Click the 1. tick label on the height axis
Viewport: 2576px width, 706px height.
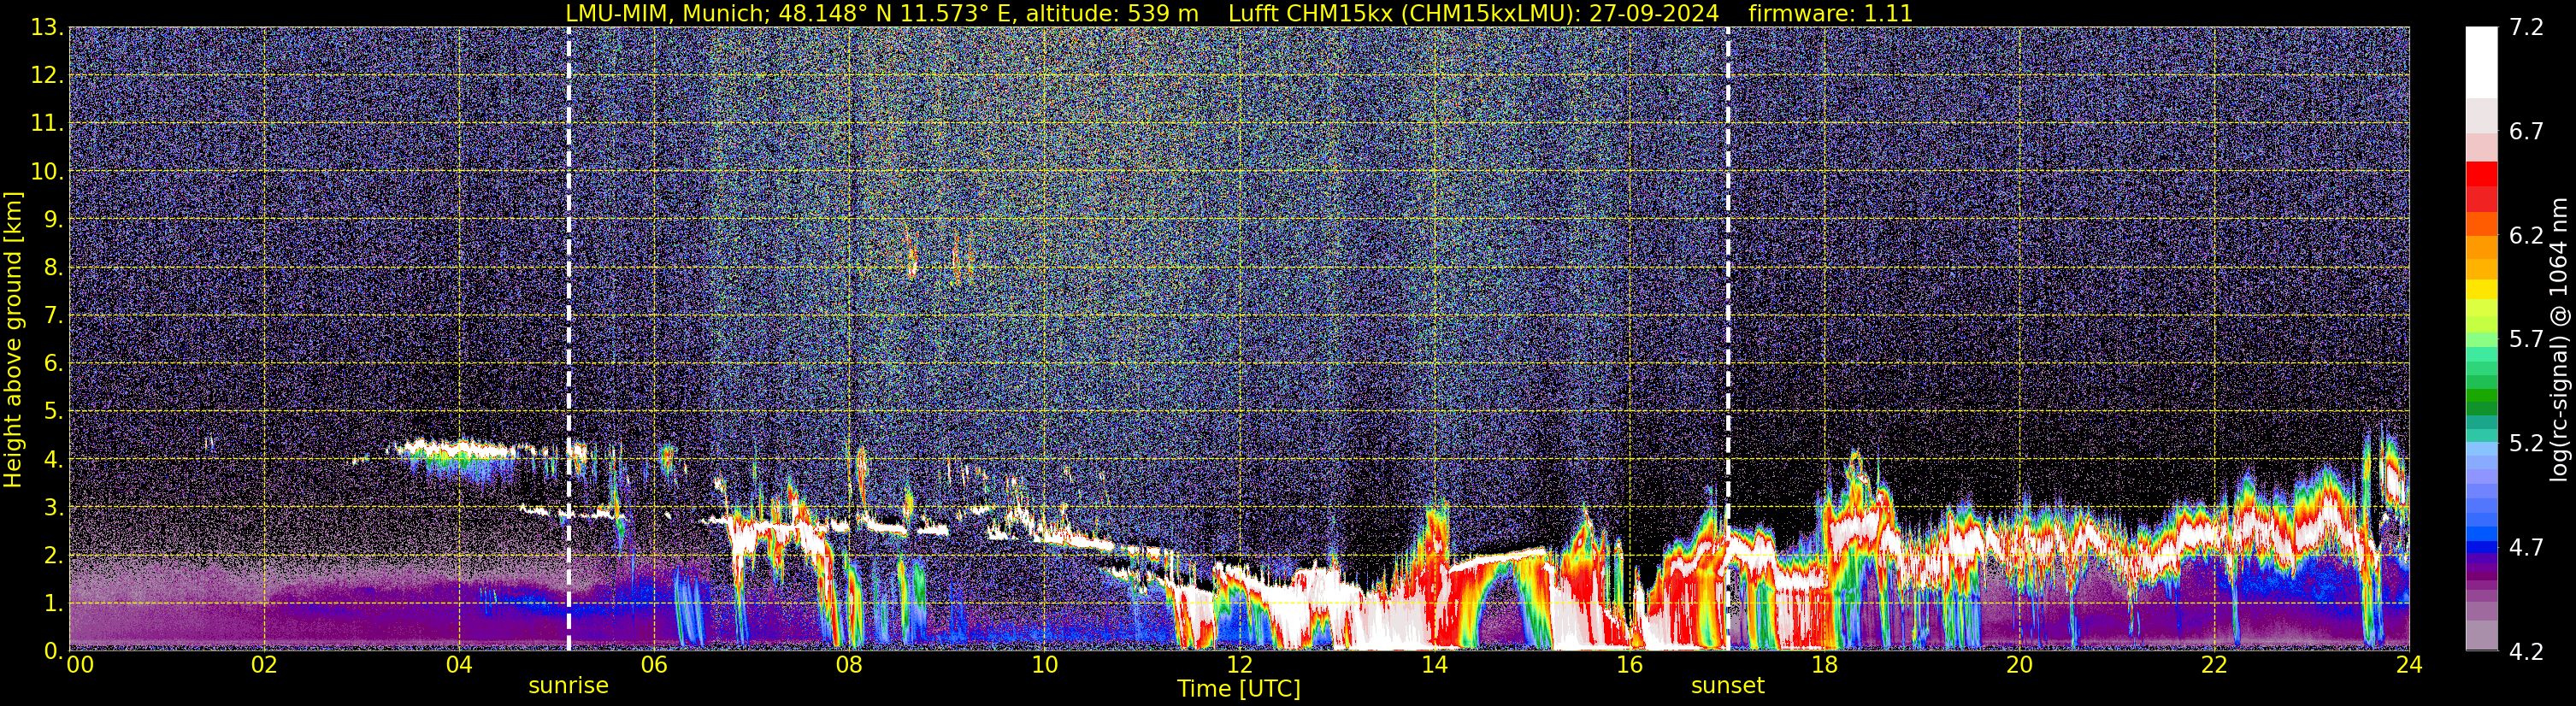point(54,603)
